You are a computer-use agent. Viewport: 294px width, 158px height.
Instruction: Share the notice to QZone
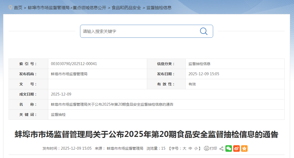244,148
